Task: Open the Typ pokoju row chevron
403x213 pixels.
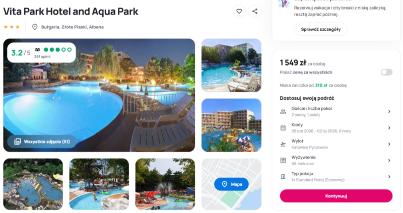Action: tap(389, 177)
